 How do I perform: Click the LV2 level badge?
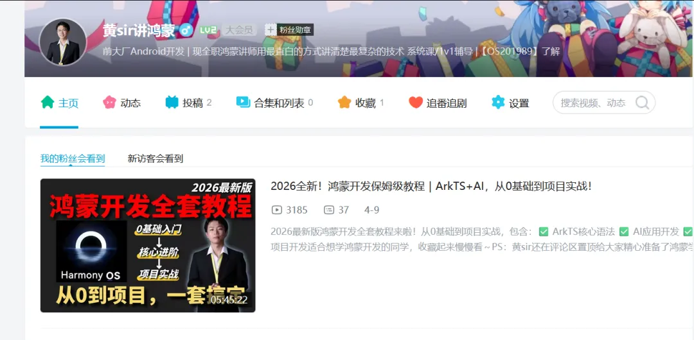208,30
